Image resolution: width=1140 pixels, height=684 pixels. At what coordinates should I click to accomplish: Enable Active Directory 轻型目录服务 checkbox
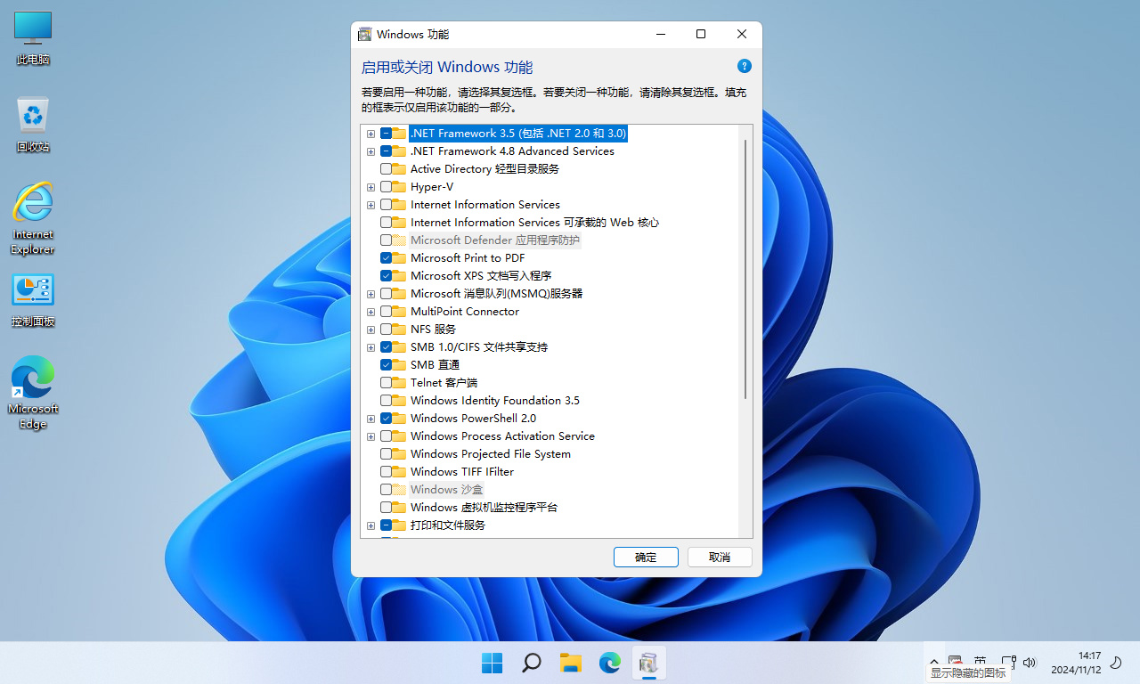coord(386,169)
